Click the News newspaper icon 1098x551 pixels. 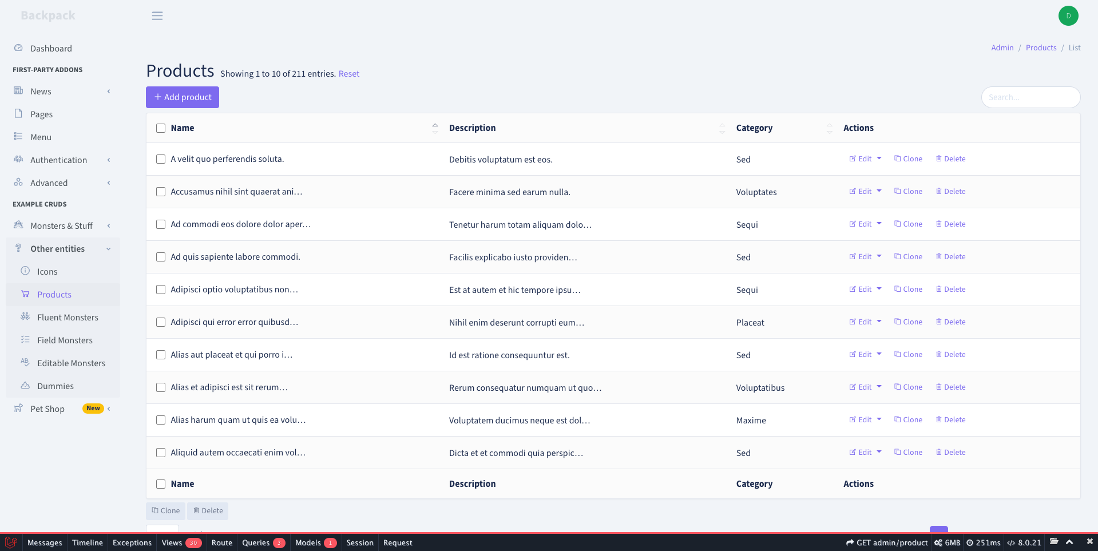pyautogui.click(x=18, y=91)
